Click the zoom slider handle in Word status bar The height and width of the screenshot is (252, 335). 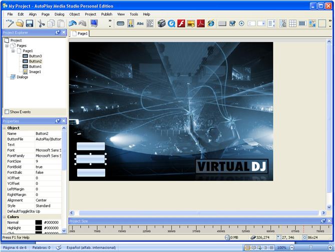tap(311, 247)
